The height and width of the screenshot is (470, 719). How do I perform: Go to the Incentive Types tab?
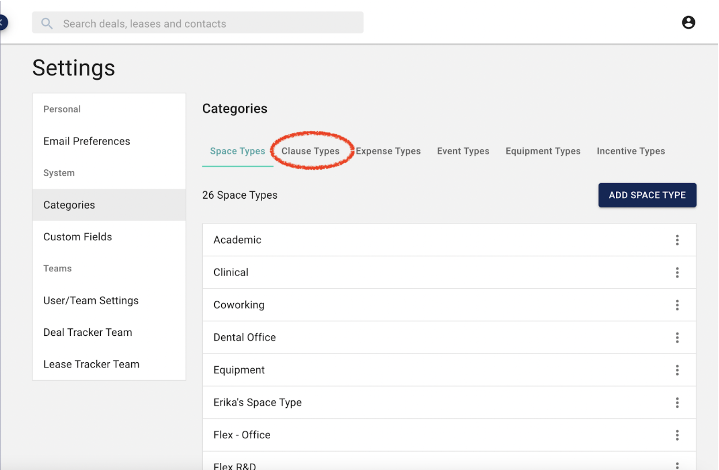631,151
